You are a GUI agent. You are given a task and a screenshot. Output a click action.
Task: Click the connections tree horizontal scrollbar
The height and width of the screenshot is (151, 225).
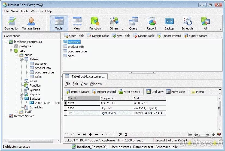coord(30,141)
